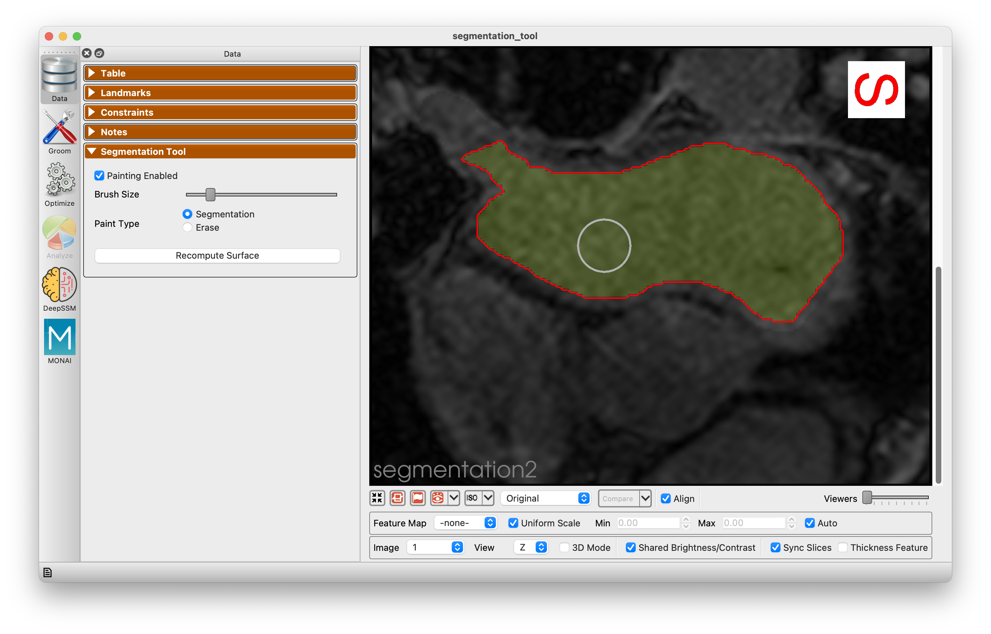Screen dimensions: 991x634
Task: Enable the 3D Mode checkbox
Action: click(x=564, y=548)
